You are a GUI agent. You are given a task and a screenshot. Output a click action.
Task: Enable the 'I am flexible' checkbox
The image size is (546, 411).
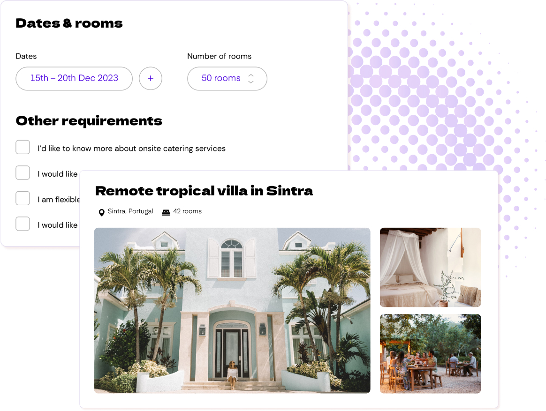pyautogui.click(x=23, y=198)
